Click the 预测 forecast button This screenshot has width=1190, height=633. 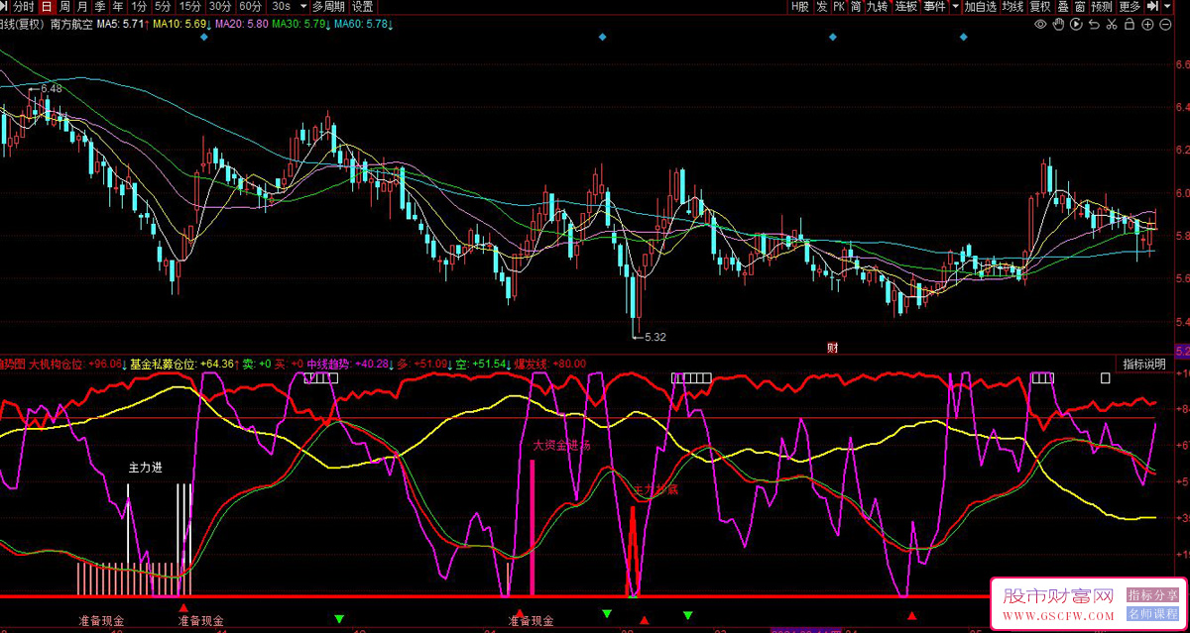click(x=1102, y=6)
